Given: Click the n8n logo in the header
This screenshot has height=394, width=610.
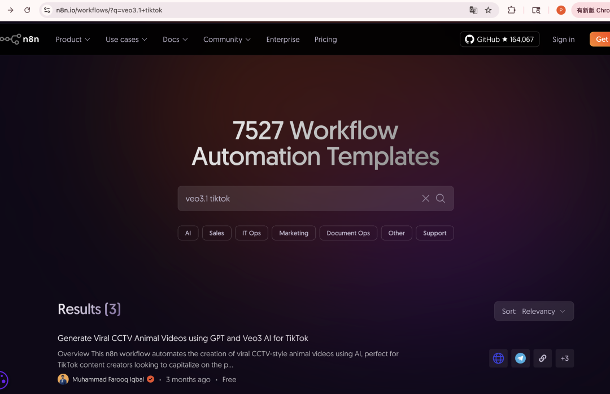Looking at the screenshot, I should point(20,40).
